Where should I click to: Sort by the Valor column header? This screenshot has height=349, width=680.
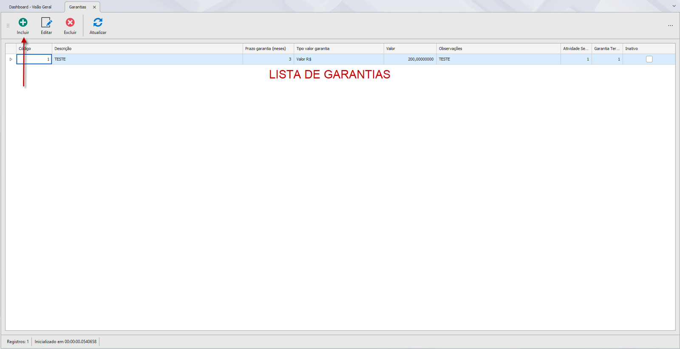410,49
